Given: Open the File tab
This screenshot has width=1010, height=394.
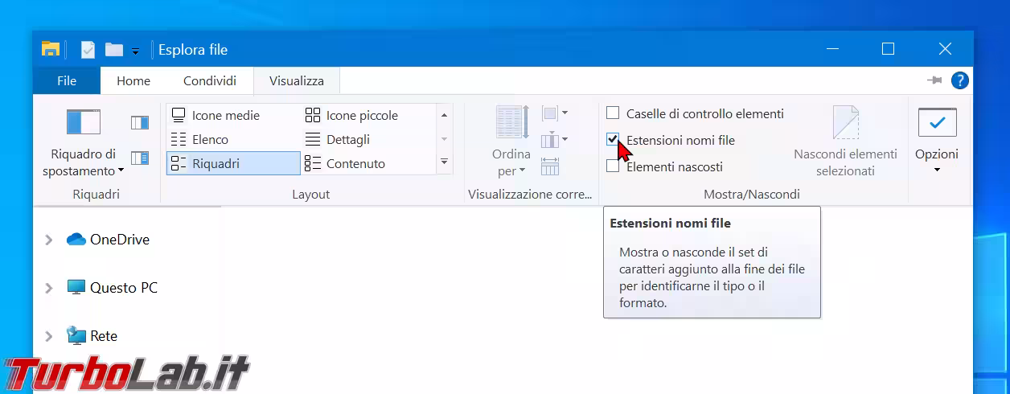Looking at the screenshot, I should (67, 80).
